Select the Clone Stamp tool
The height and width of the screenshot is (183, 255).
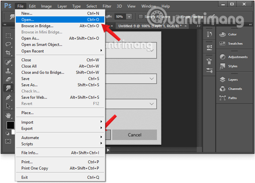tap(8, 71)
